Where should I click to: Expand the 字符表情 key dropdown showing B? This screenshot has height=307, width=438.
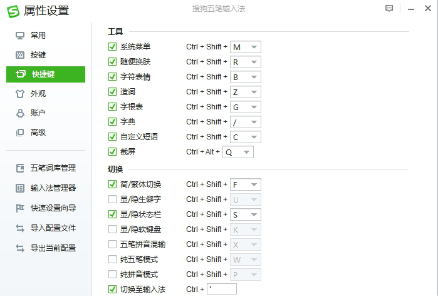pos(246,78)
